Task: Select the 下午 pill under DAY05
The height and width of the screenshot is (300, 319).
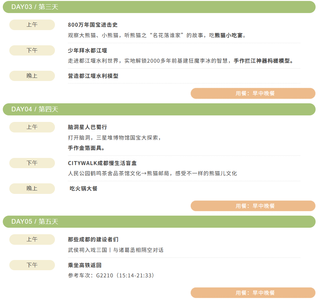Action: (32, 265)
